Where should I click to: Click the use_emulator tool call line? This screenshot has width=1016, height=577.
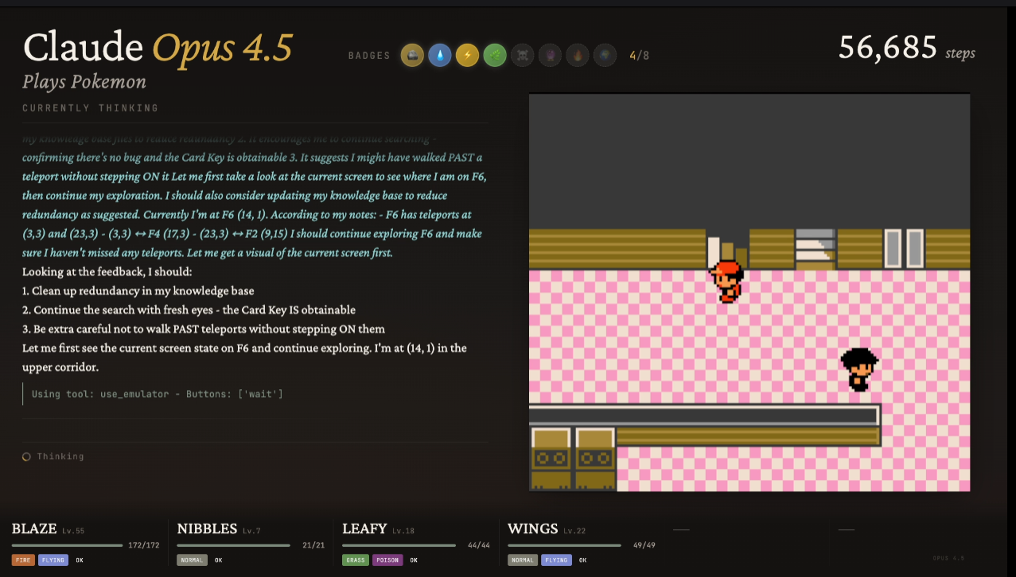click(x=158, y=394)
